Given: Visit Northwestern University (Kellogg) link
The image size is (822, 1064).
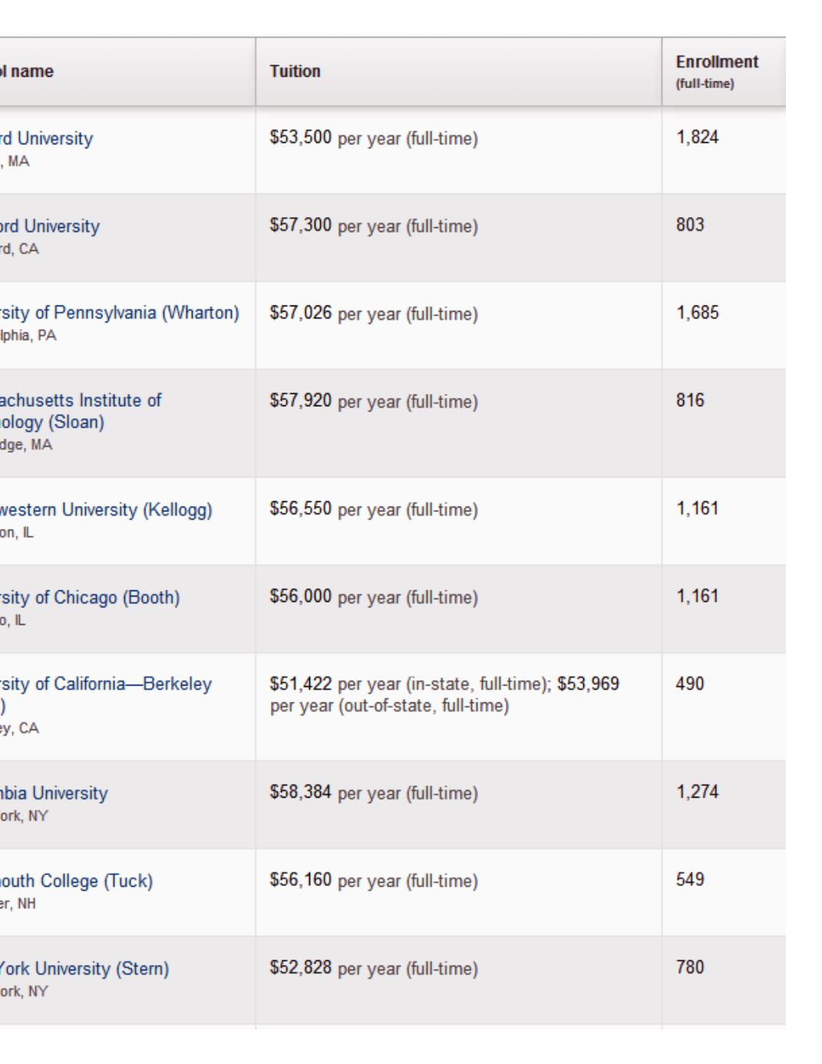Looking at the screenshot, I should point(106,511).
